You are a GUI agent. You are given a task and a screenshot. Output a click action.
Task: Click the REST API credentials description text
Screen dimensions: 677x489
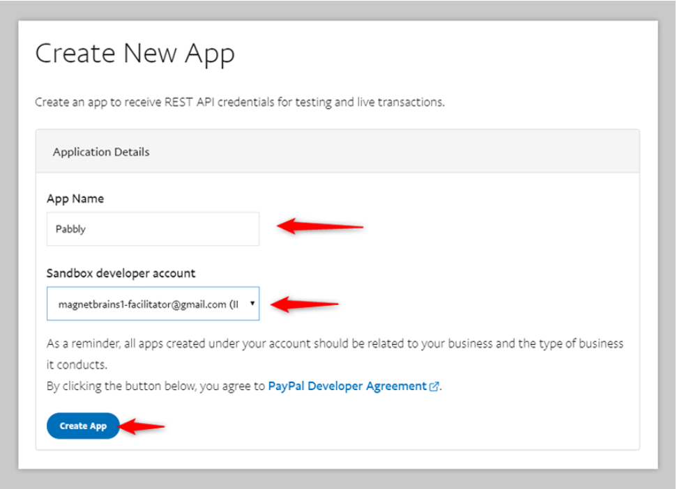pyautogui.click(x=240, y=102)
